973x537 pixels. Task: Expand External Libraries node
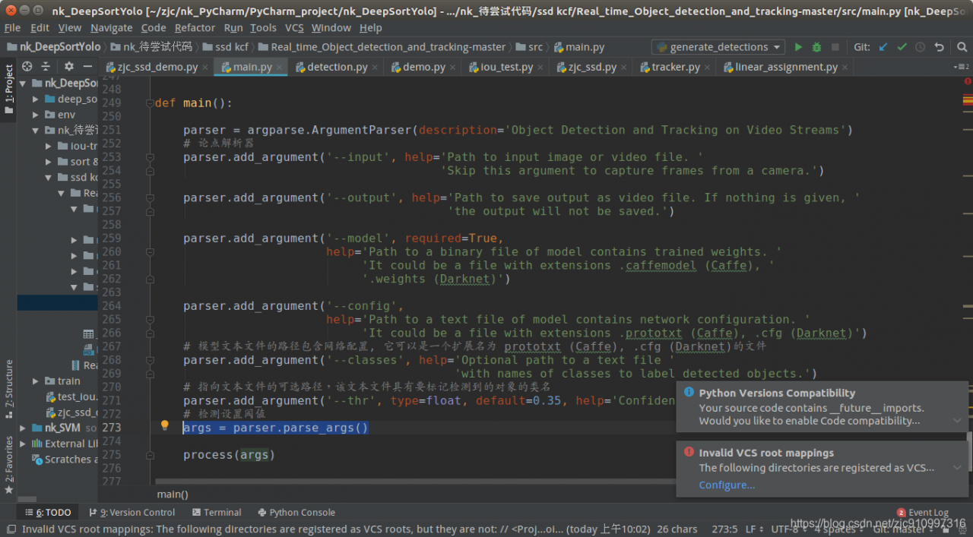[x=23, y=444]
